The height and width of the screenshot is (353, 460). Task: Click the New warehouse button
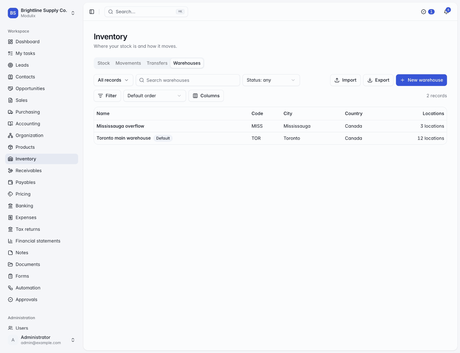coord(421,80)
